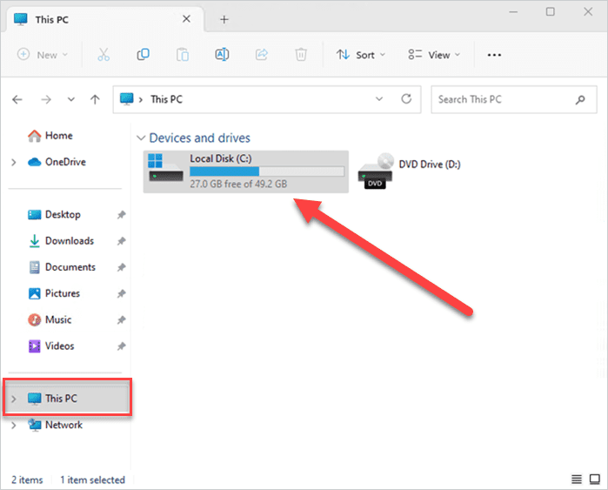Close the This PC tab
608x490 pixels.
186,18
